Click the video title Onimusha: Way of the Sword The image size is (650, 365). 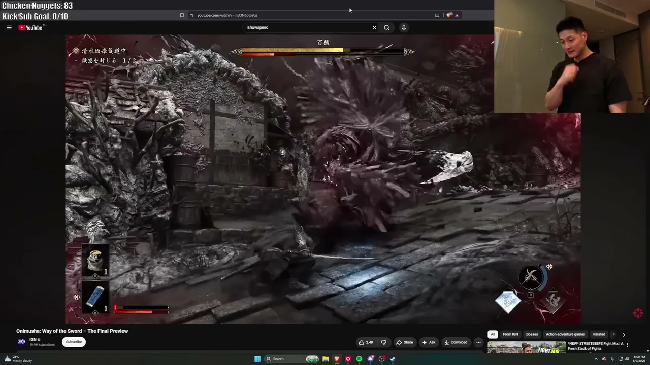click(72, 331)
